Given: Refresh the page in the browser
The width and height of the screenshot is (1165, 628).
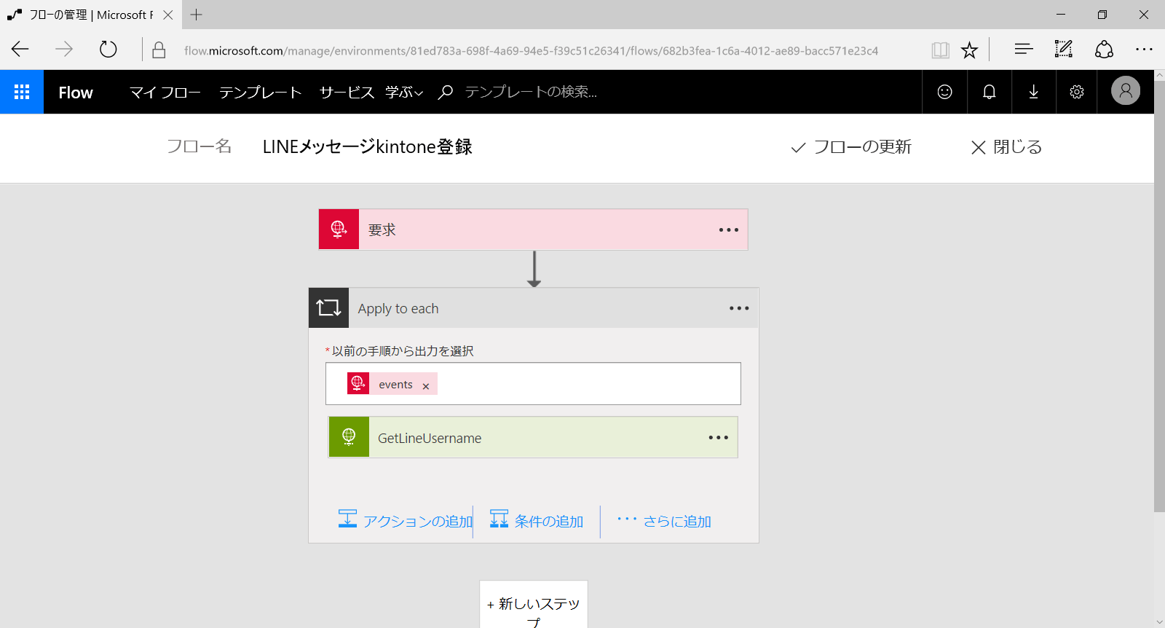Looking at the screenshot, I should pyautogui.click(x=108, y=50).
